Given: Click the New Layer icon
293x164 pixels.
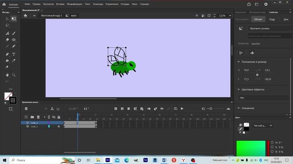Looking at the screenshot, I should coord(26,117).
